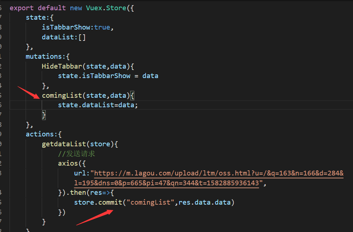Click 'state.dataList=data;' statement
Image resolution: width=353 pixels, height=232 pixels.
click(98, 105)
